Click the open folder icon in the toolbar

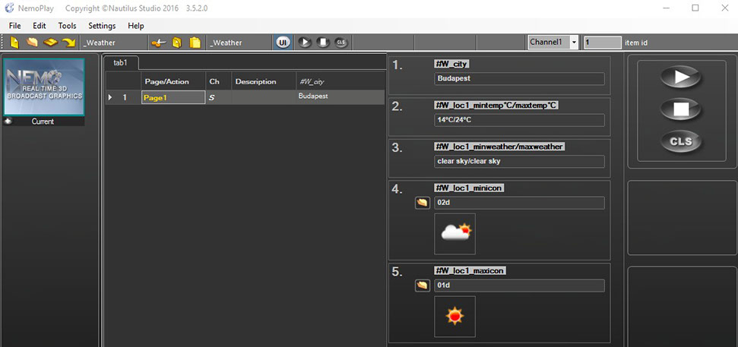point(32,43)
